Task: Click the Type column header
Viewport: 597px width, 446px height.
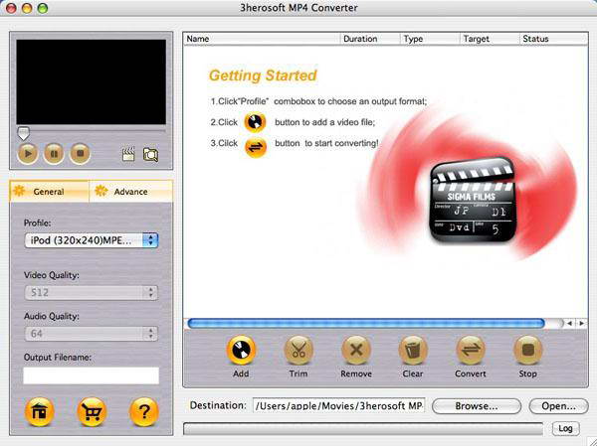Action: (430, 39)
